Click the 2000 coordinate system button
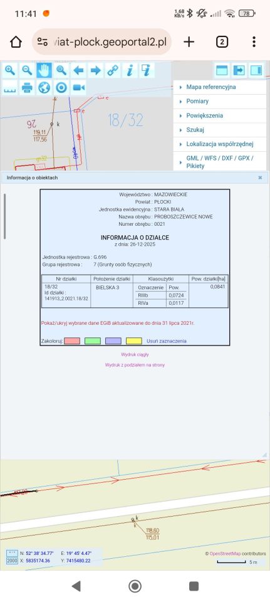 (13, 561)
